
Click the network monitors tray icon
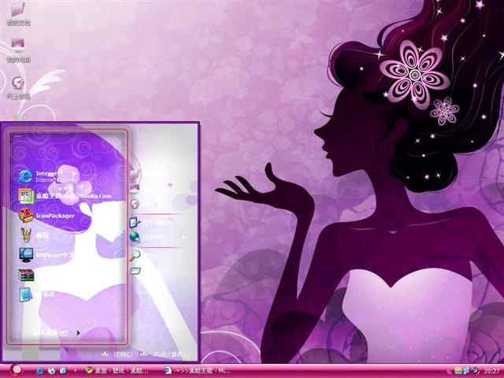click(466, 371)
